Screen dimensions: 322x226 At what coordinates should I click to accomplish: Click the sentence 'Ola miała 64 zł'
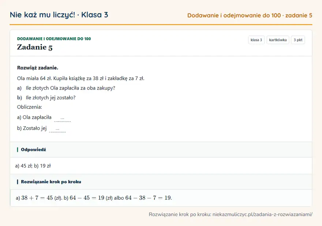tap(34, 78)
